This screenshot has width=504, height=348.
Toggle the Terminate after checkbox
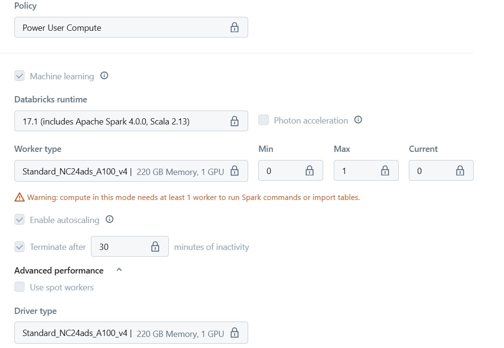coord(20,247)
